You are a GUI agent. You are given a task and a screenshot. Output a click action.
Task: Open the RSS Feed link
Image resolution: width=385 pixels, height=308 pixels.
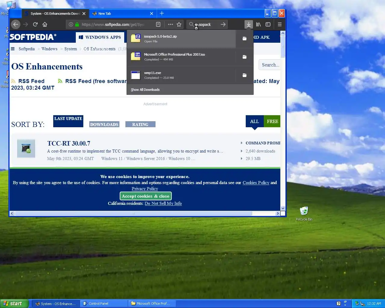pos(31,81)
